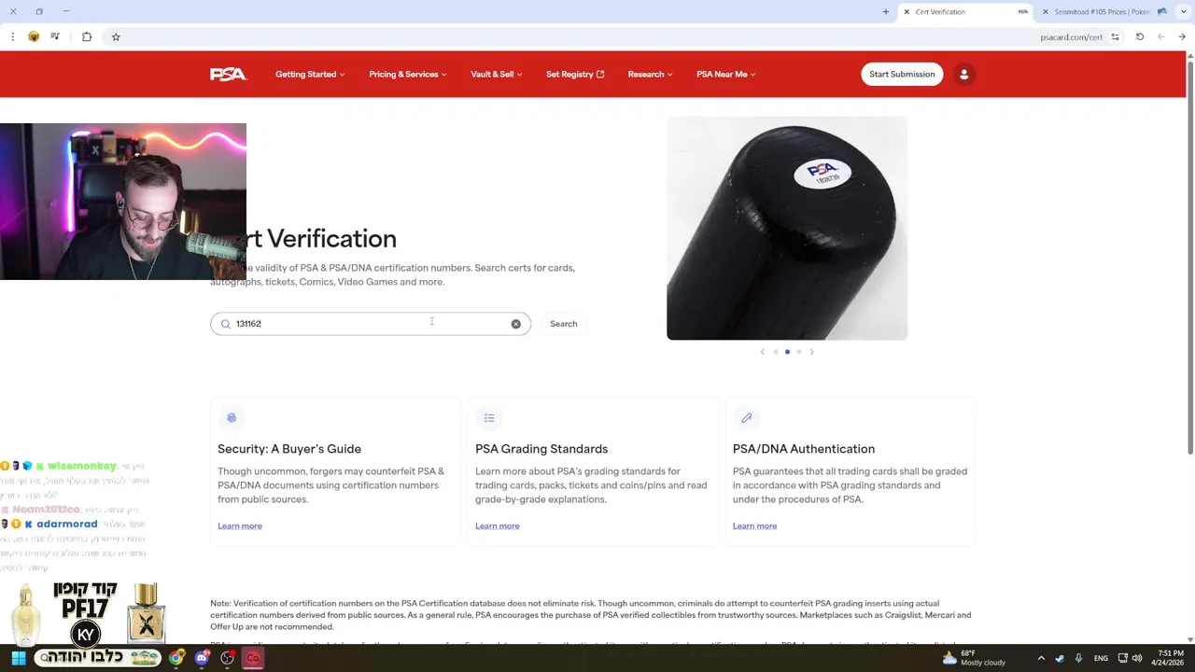Screen dimensions: 1195x672
Task: Click the PSA/DNA Authentication pen icon
Action: (747, 417)
